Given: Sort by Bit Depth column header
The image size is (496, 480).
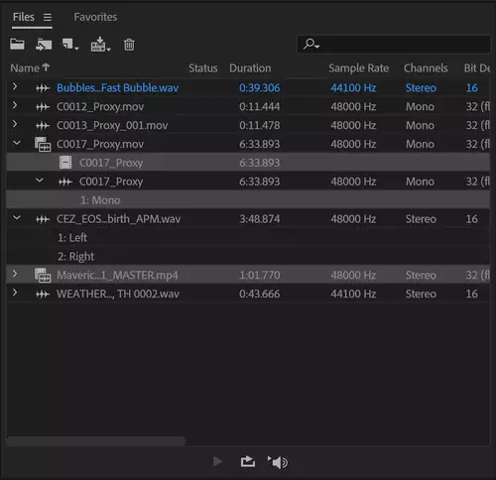Looking at the screenshot, I should click(477, 68).
